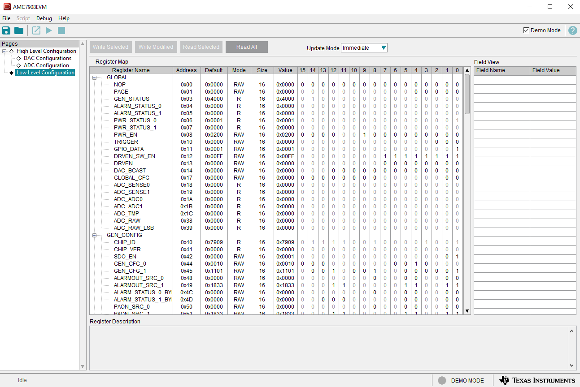Click the Read All button
This screenshot has width=580, height=387.
point(247,47)
